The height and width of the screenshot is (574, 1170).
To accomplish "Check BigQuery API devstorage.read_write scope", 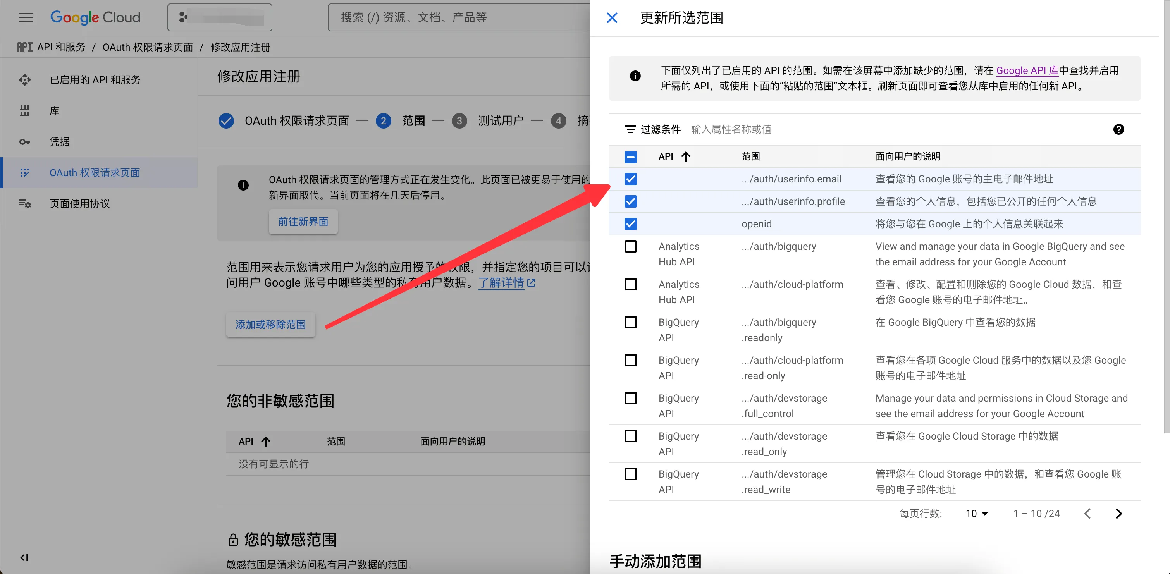I will (x=630, y=474).
